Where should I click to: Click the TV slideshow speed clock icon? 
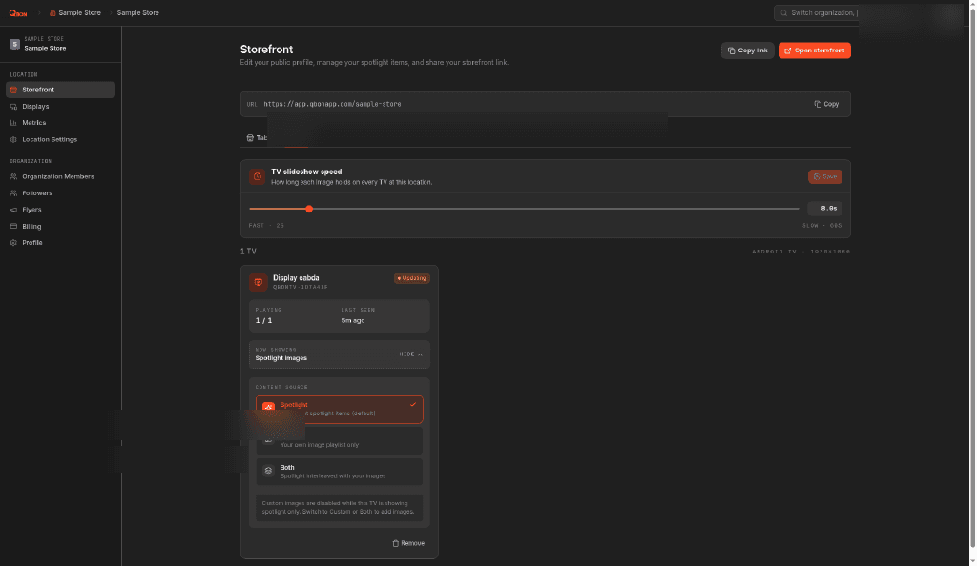[257, 176]
